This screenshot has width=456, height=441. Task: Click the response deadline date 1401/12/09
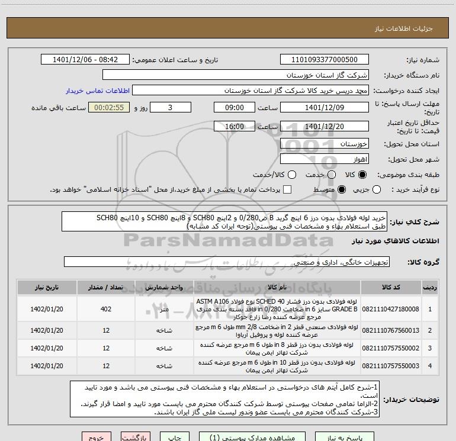tap(325, 108)
